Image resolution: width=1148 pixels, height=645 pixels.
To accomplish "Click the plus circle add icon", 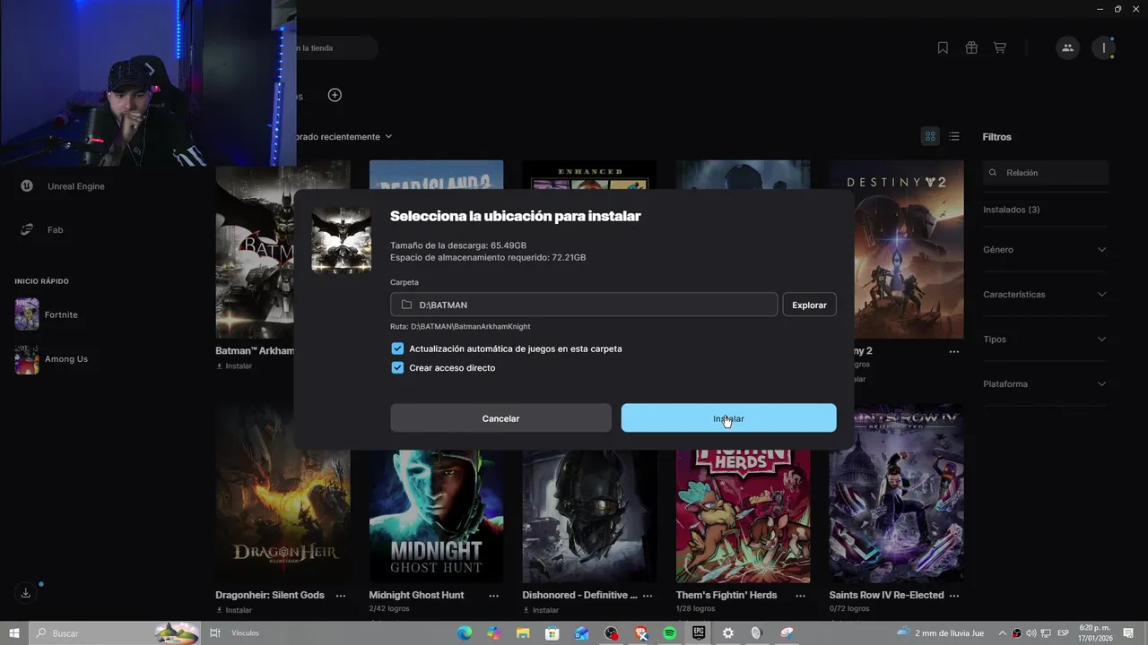I will 335,95.
